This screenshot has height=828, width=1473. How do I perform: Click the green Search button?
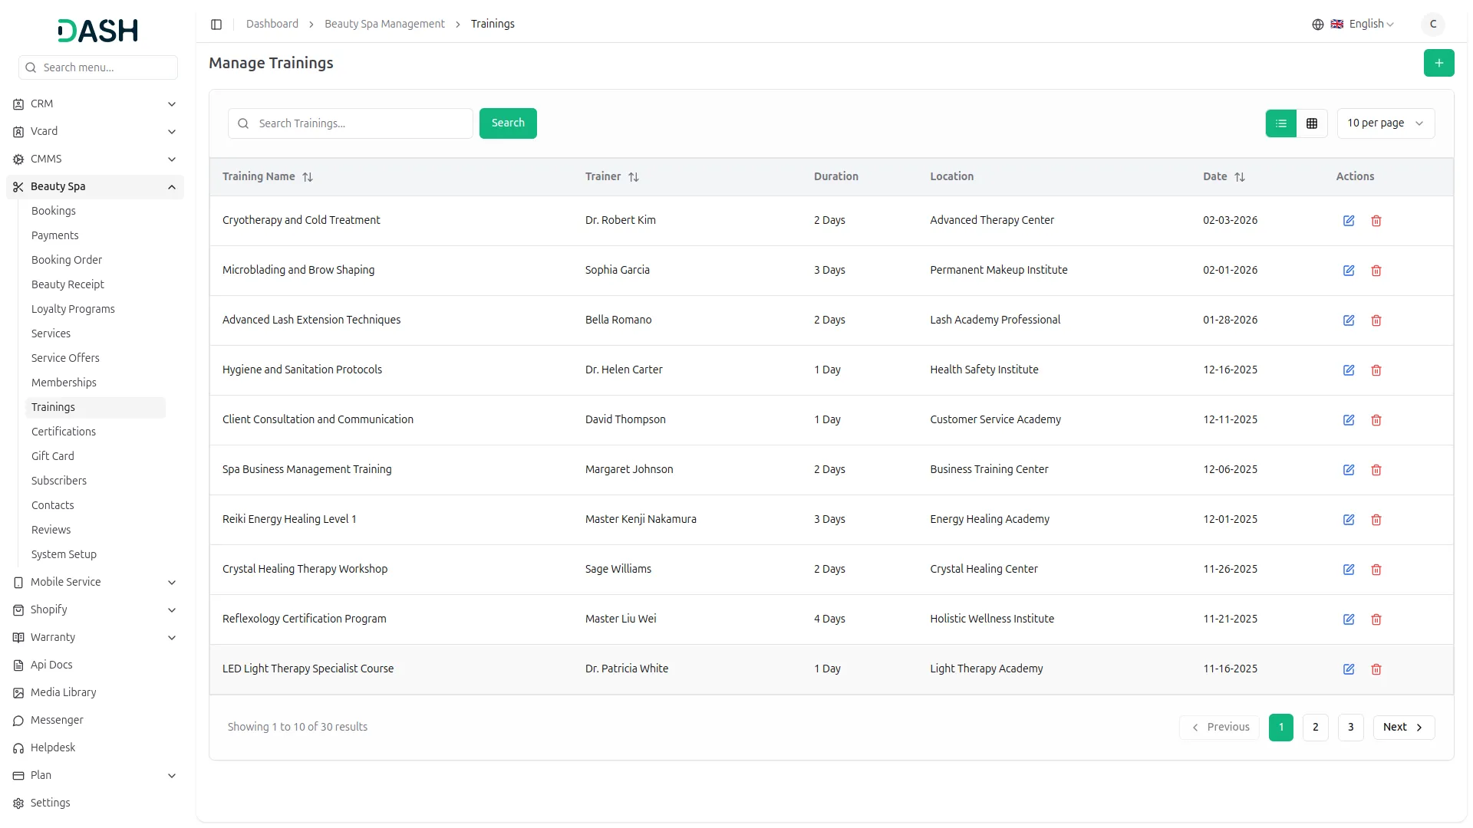coord(507,123)
